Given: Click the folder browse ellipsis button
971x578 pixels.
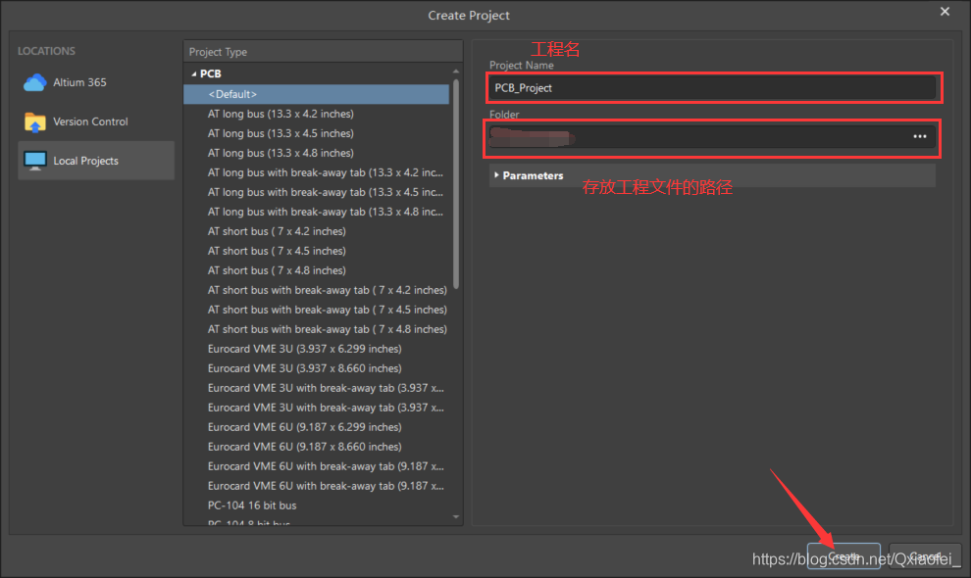Looking at the screenshot, I should pyautogui.click(x=919, y=137).
